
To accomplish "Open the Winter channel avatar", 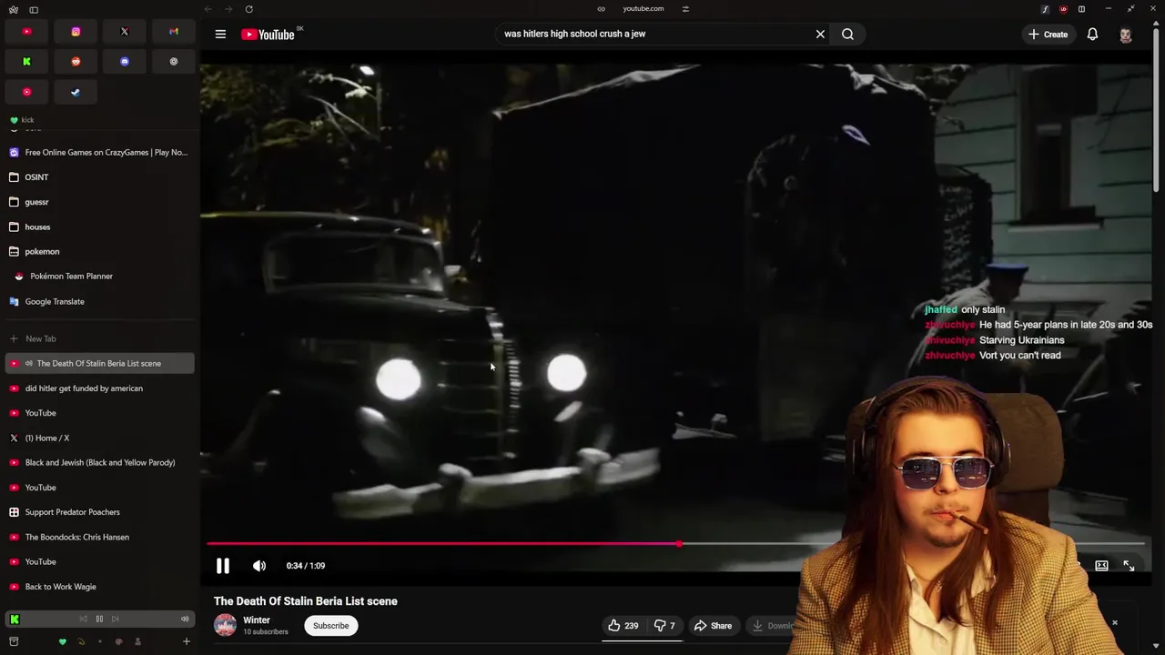I will [225, 625].
